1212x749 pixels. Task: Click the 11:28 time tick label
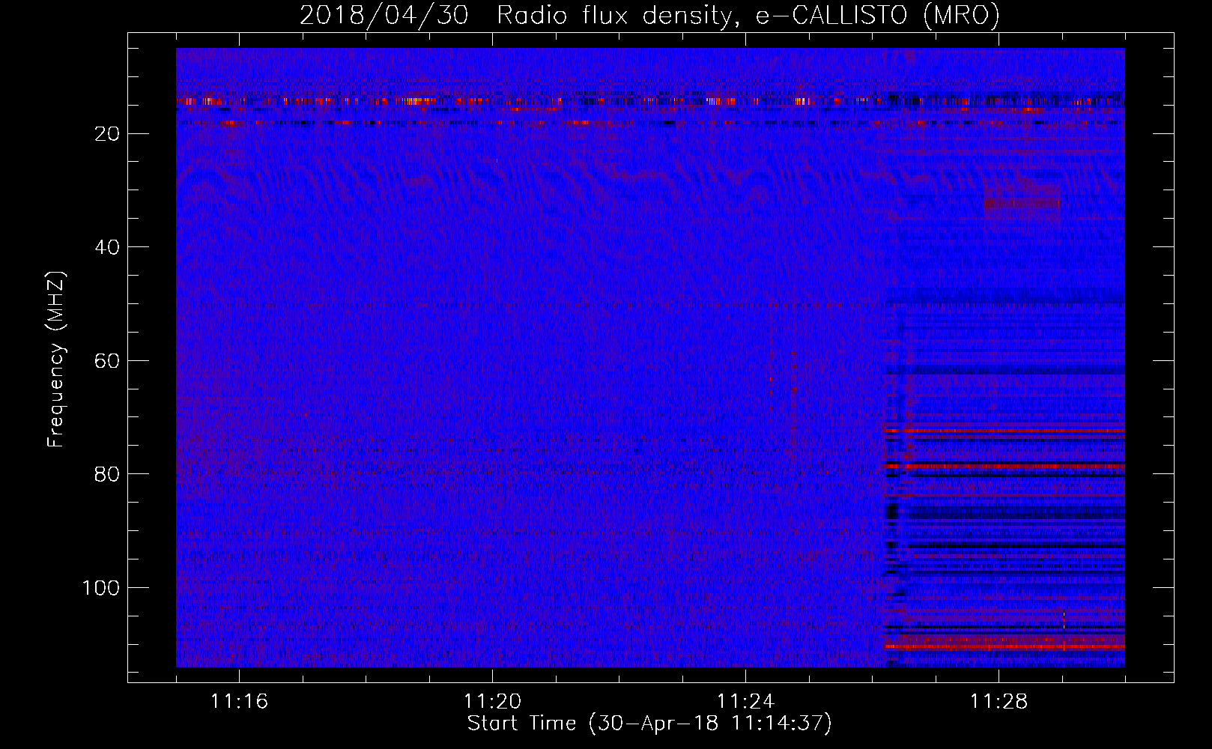[x=999, y=701]
